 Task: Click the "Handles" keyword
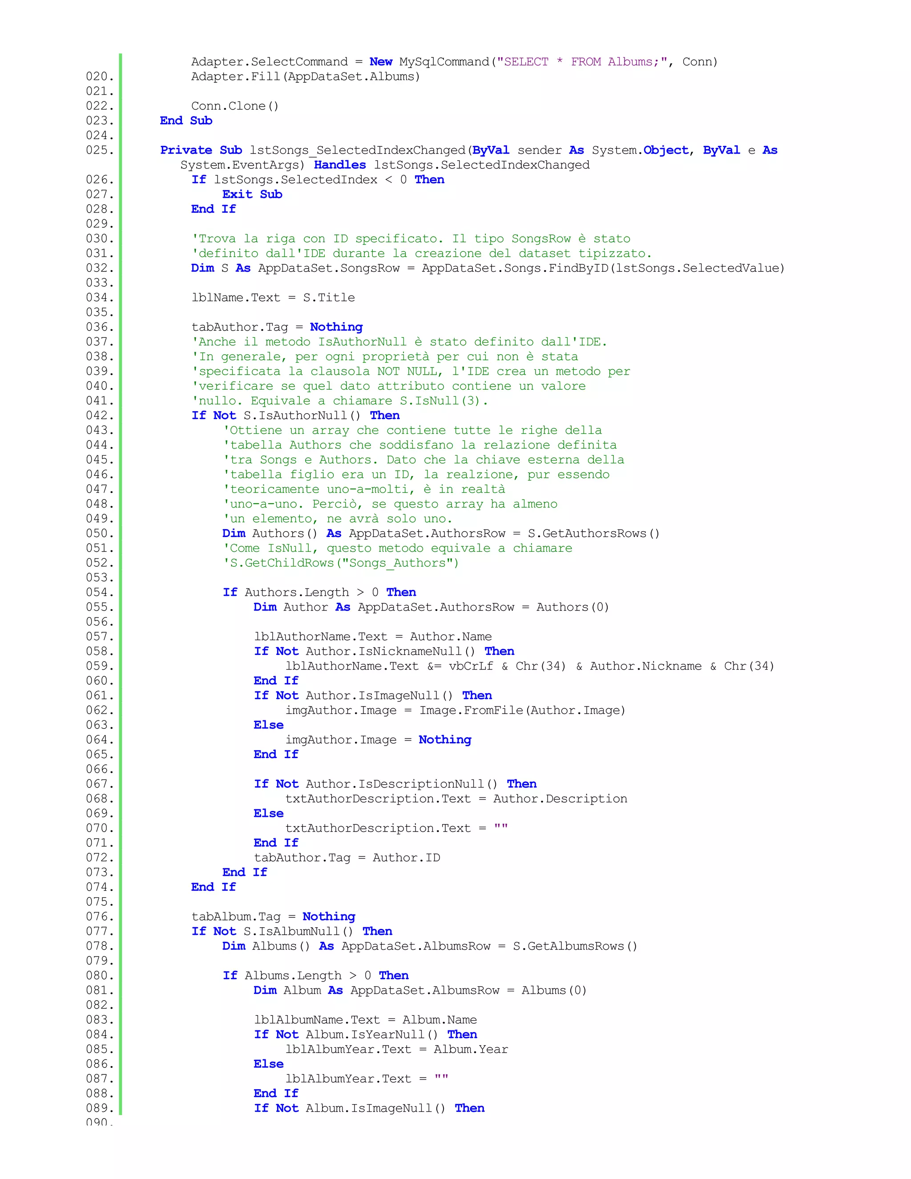coord(340,165)
